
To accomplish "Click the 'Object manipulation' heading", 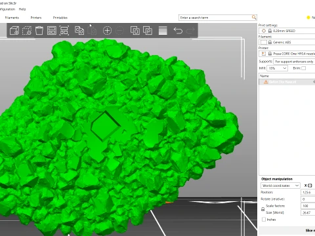I will tap(277, 179).
